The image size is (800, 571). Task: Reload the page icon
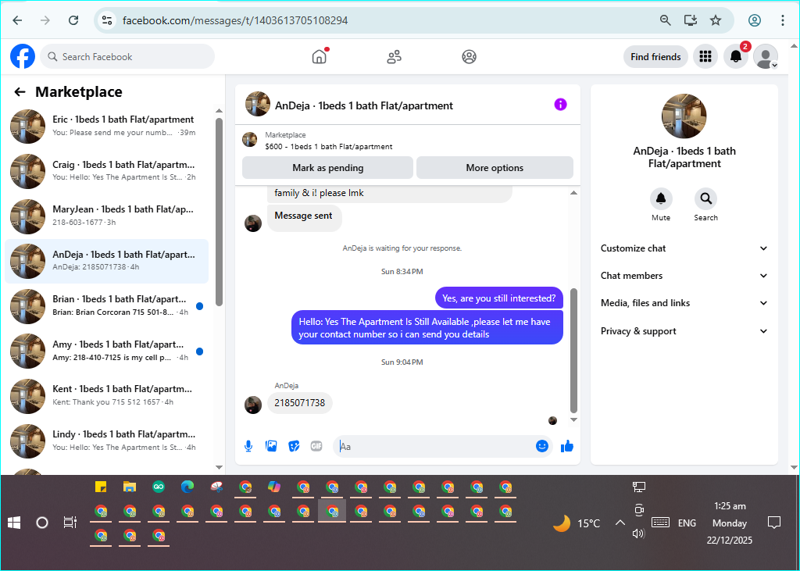tap(73, 20)
